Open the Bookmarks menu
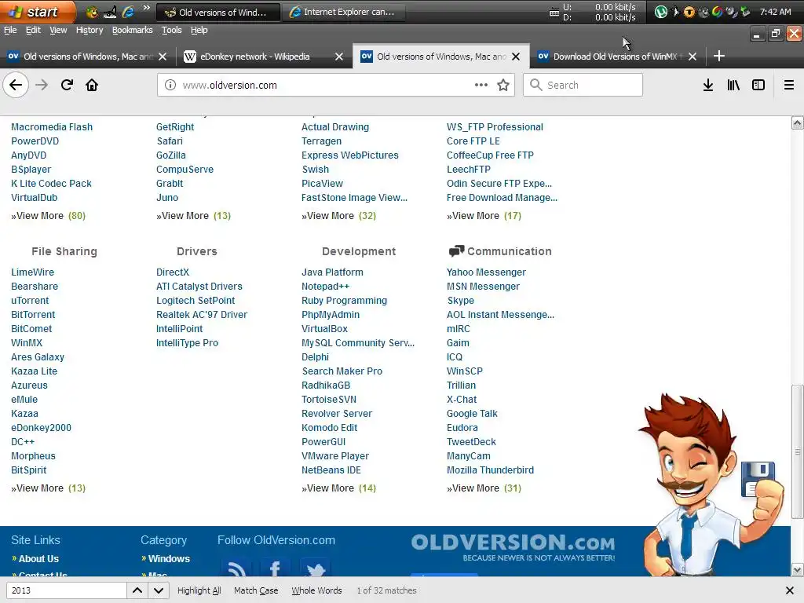 (x=132, y=30)
